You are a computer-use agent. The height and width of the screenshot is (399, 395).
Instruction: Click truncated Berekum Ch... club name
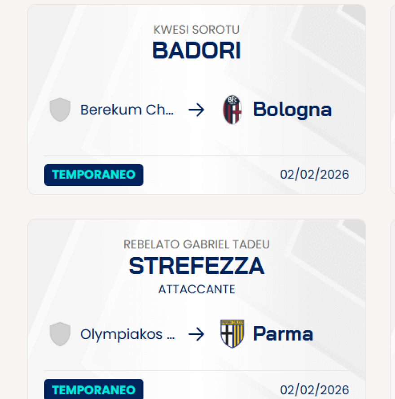pyautogui.click(x=127, y=110)
